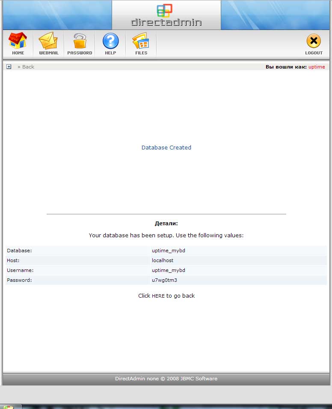Image resolution: width=332 pixels, height=409 pixels.
Task: Click the Host value localhost
Action: (x=162, y=260)
